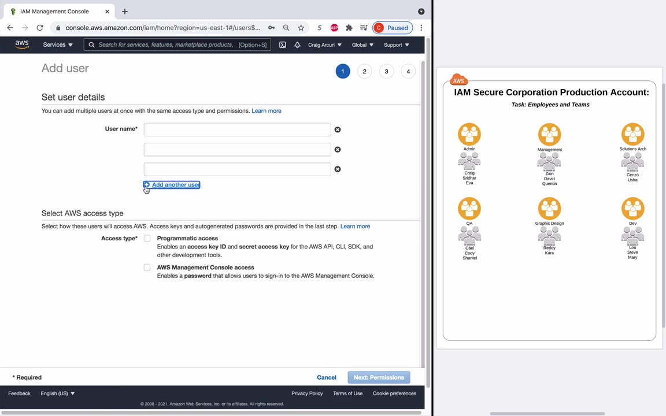Click the ABP adblock extension icon
This screenshot has width=666, height=416.
pos(334,28)
